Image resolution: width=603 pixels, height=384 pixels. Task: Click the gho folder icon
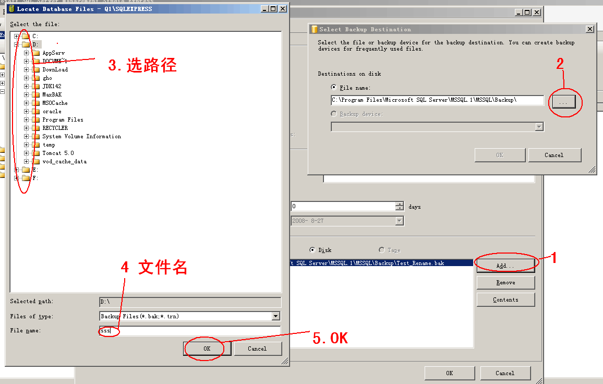[x=36, y=78]
